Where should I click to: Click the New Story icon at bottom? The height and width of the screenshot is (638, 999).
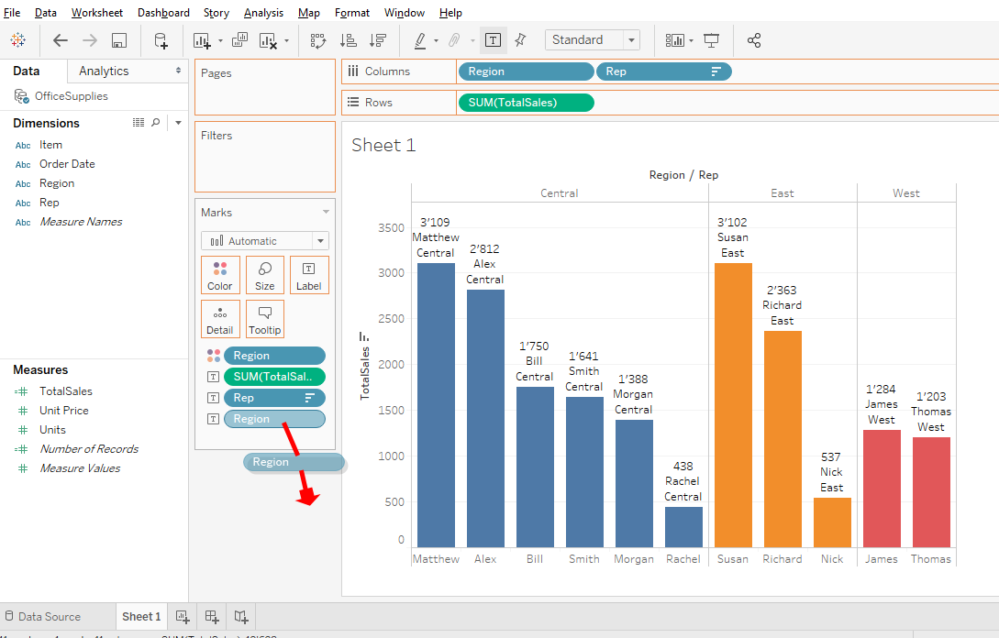pyautogui.click(x=241, y=617)
